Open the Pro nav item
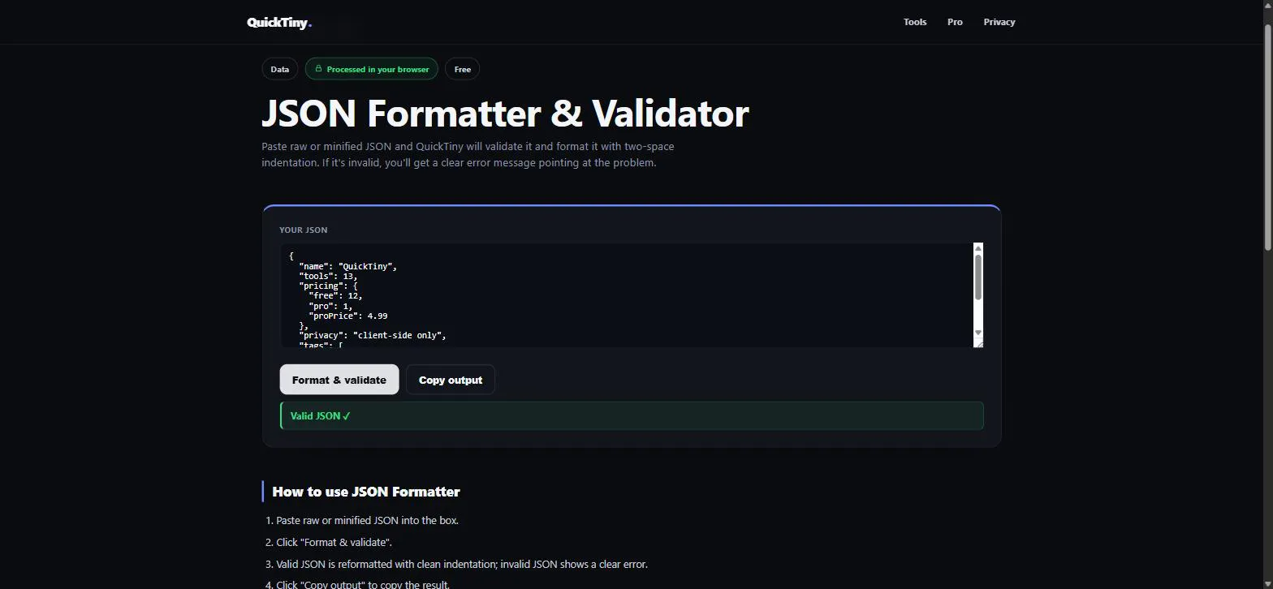The image size is (1273, 589). point(955,22)
